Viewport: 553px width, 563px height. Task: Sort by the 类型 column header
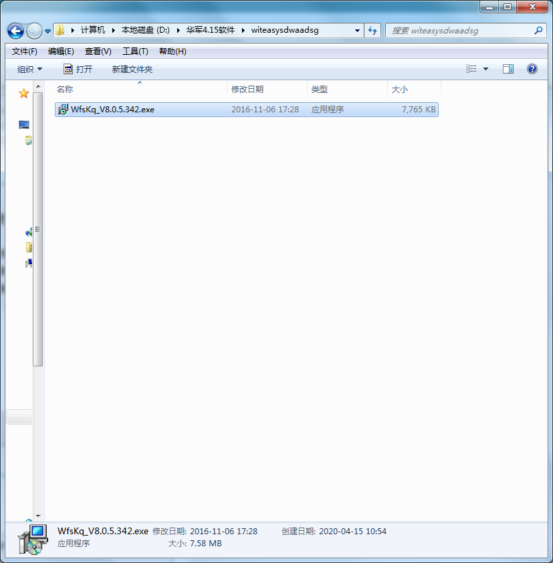[x=347, y=89]
